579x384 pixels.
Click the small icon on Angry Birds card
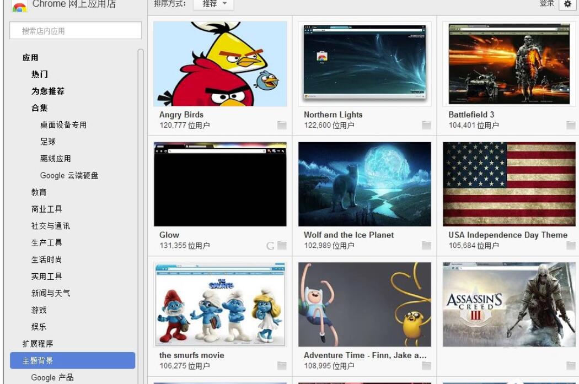click(x=282, y=126)
